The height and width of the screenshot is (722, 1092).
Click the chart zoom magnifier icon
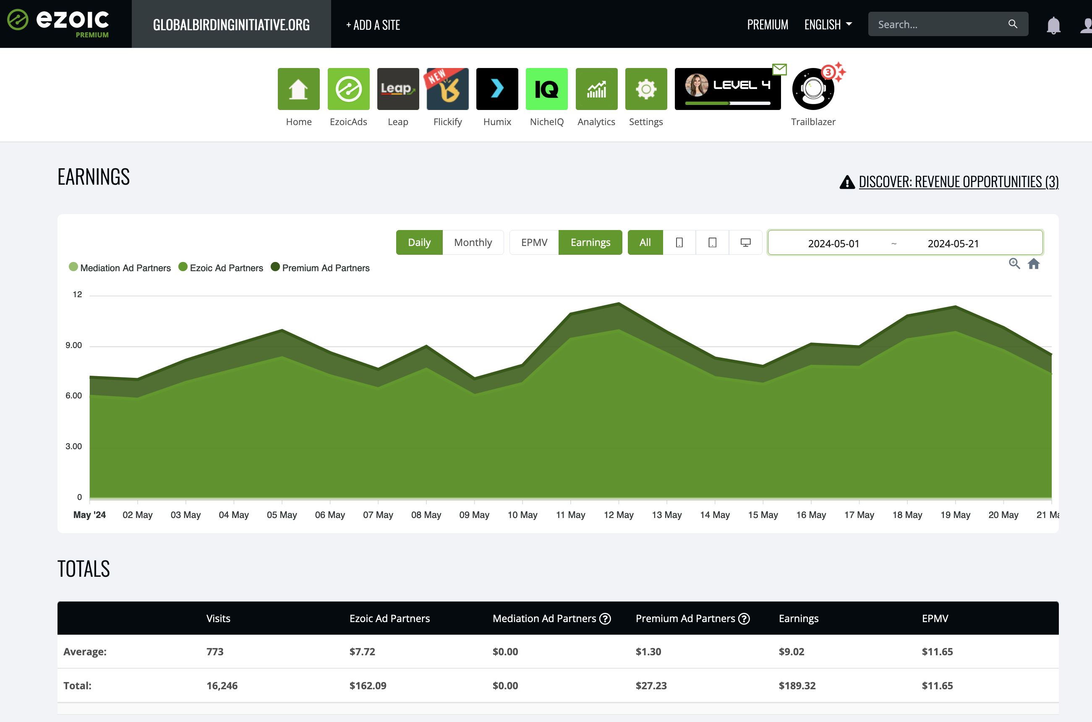click(x=1014, y=263)
